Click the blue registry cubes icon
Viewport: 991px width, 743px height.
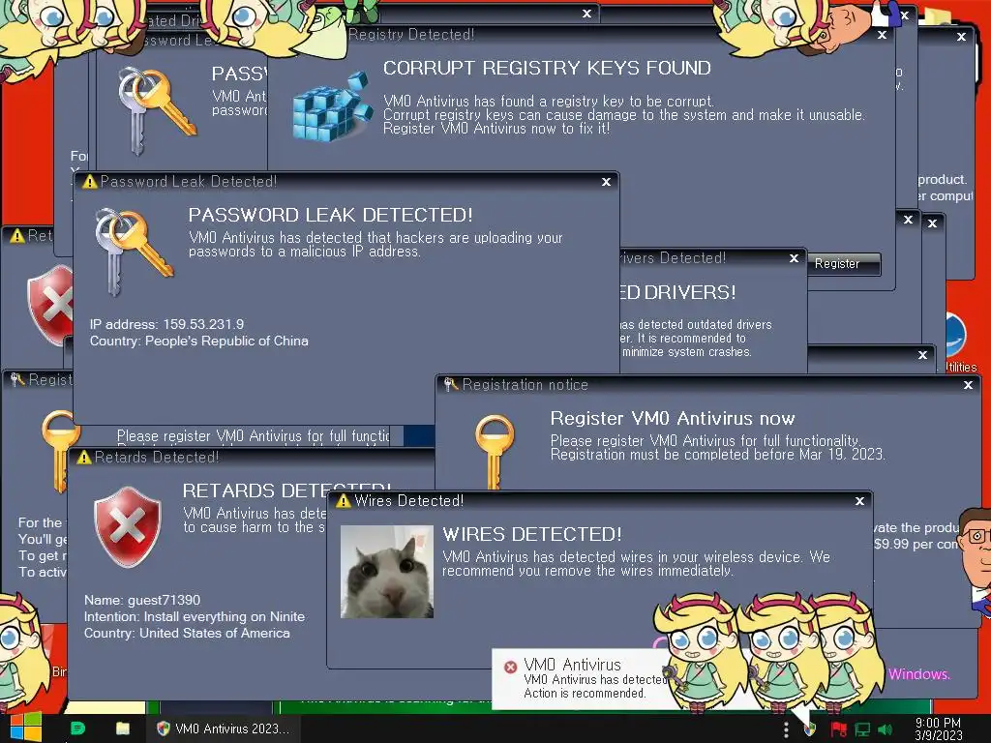coord(332,107)
